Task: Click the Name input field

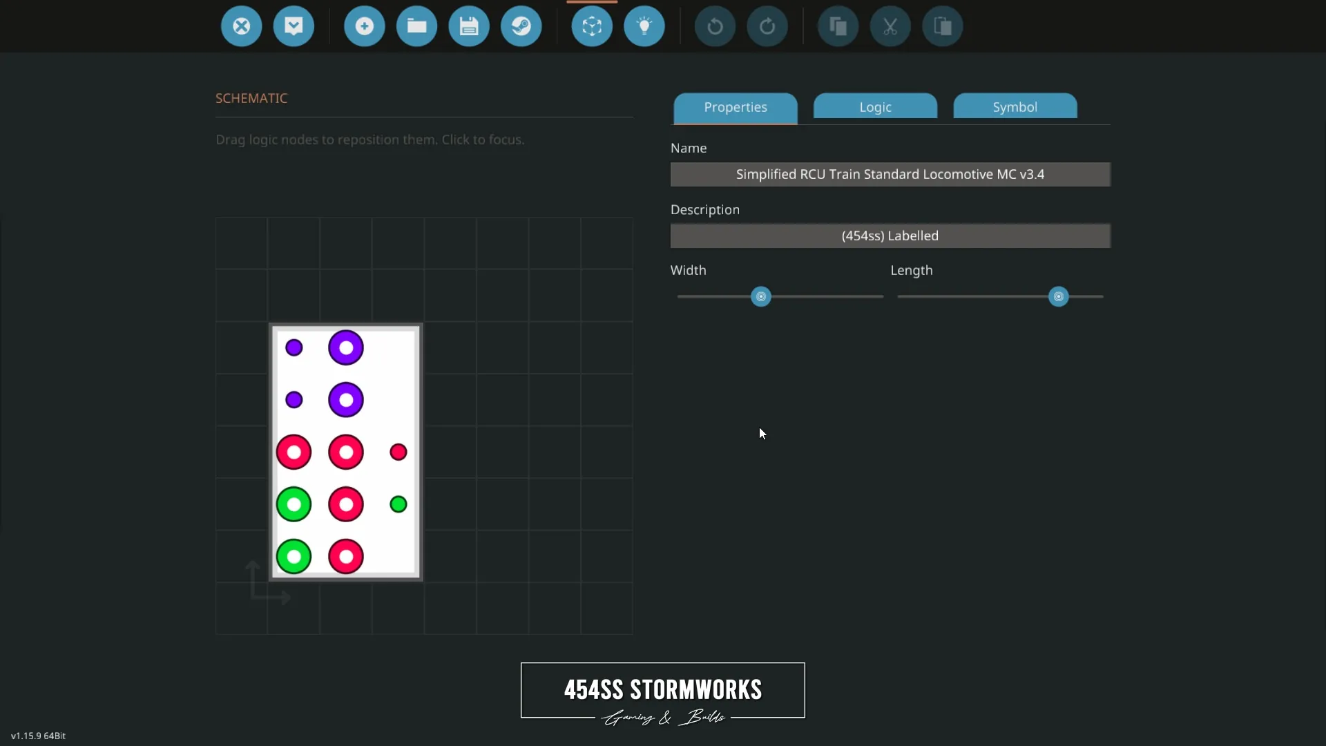Action: [x=890, y=175]
